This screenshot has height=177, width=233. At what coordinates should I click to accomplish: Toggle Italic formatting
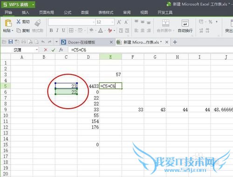coord(57,30)
